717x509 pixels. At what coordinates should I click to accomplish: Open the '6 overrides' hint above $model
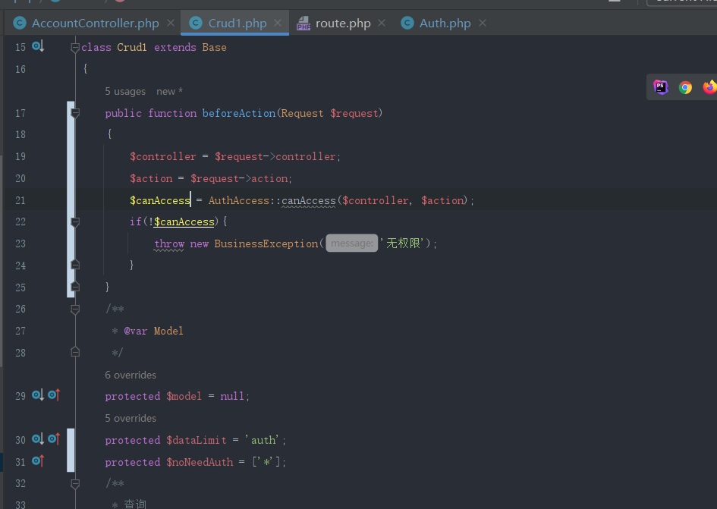click(131, 375)
